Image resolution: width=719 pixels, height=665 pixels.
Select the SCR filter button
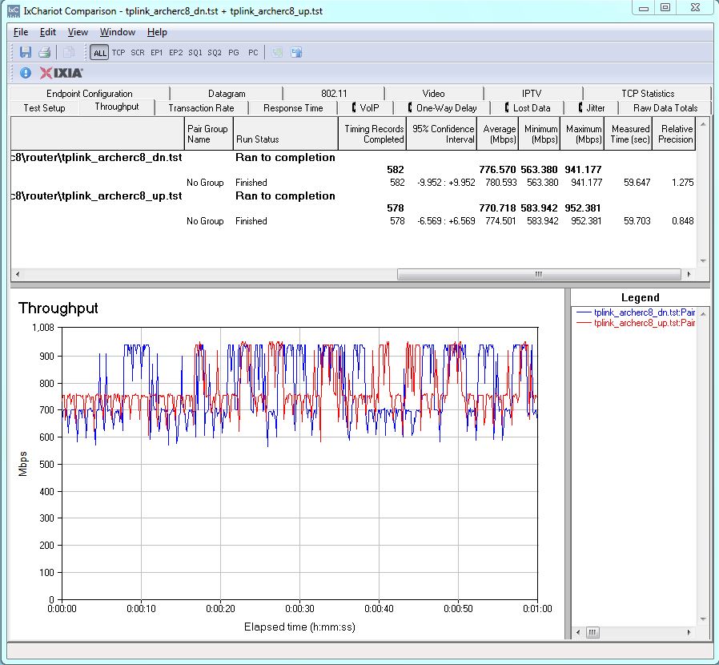pyautogui.click(x=138, y=52)
